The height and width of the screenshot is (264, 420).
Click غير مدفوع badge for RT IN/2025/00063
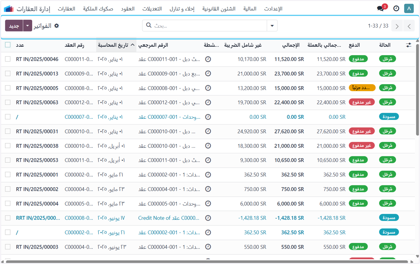(362, 102)
